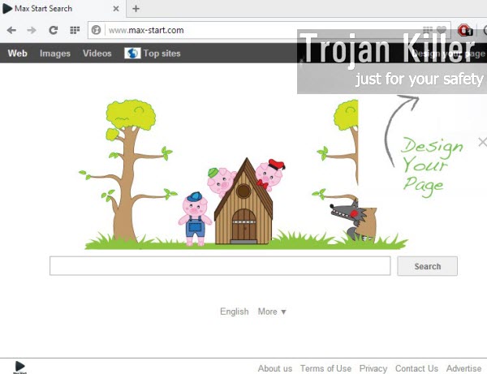Reload the current page

(x=53, y=30)
